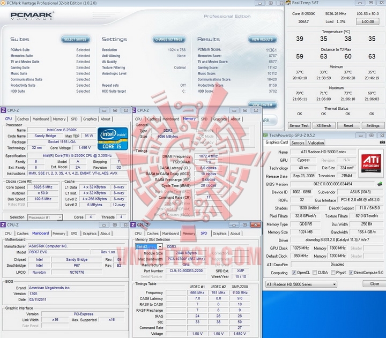Click the motherboard Model field P8P67 EVO
386x338 pixels.
(58, 252)
